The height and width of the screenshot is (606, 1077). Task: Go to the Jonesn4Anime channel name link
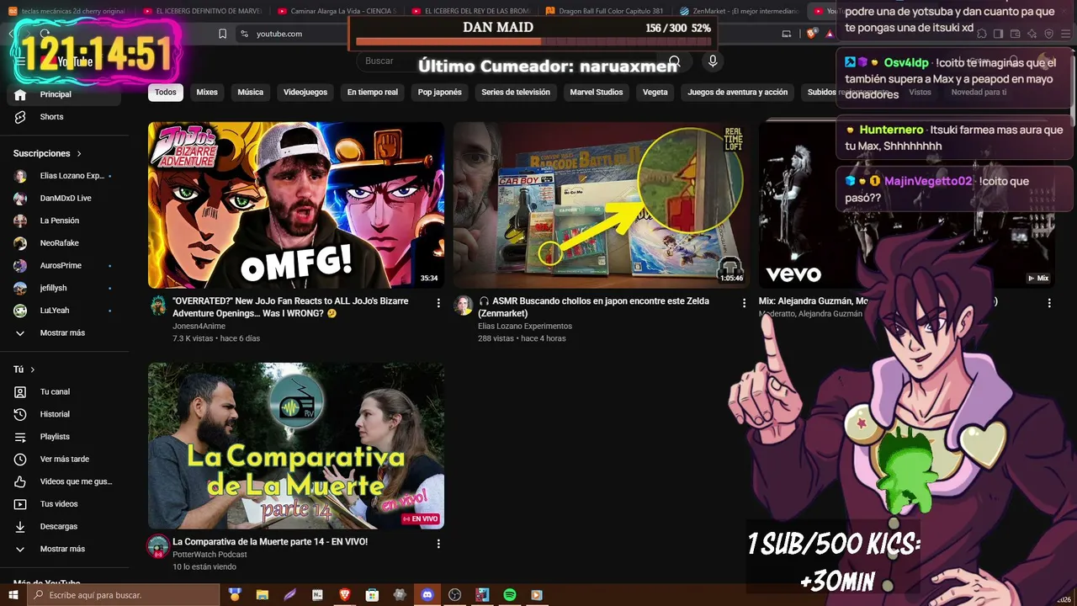[x=199, y=327]
